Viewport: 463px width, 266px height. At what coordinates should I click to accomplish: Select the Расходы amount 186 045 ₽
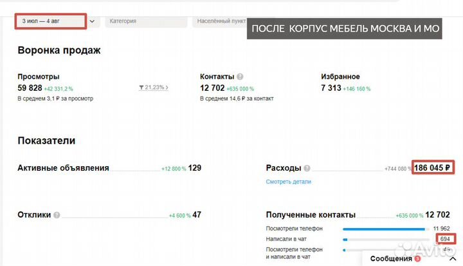tap(432, 167)
